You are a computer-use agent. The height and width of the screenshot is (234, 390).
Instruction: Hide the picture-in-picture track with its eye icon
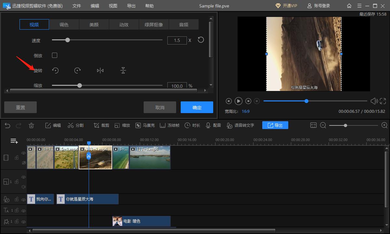[x=23, y=177]
